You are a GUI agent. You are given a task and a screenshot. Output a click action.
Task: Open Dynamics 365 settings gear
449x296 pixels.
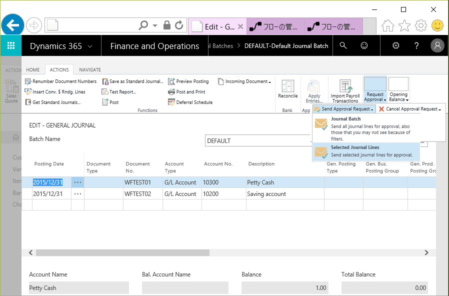point(395,45)
